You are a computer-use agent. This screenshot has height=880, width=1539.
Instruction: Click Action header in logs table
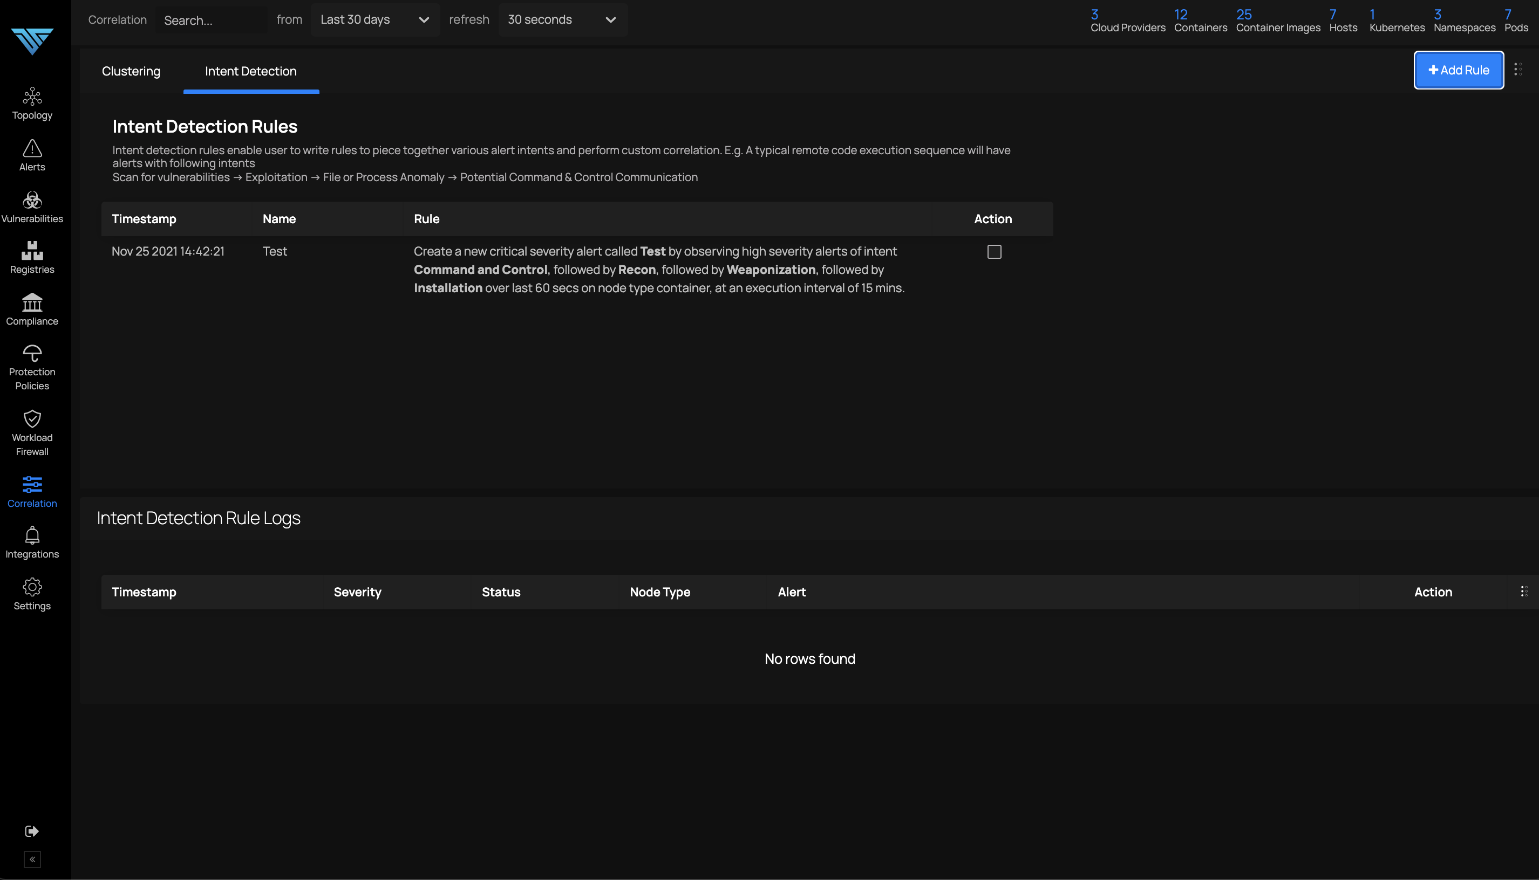1433,592
